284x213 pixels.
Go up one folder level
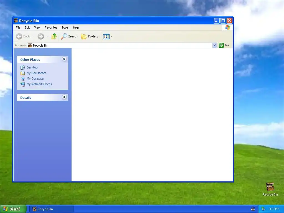tap(54, 36)
